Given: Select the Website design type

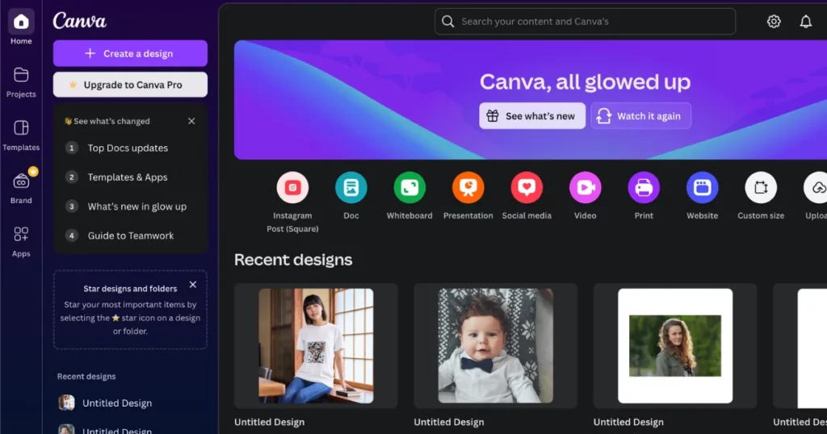Looking at the screenshot, I should point(702,196).
